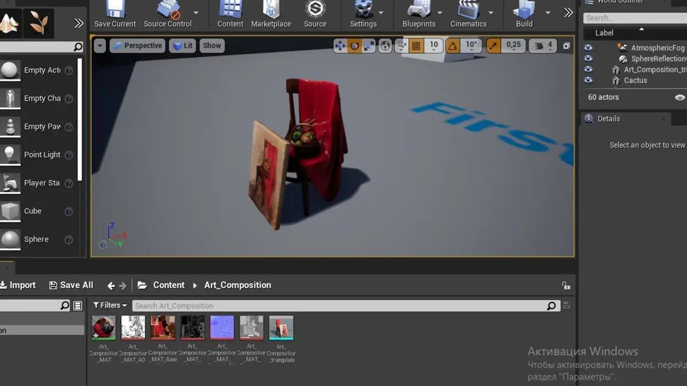Click the Art_Composition breadcrumb
Screen dimensions: 687x386
coord(238,285)
